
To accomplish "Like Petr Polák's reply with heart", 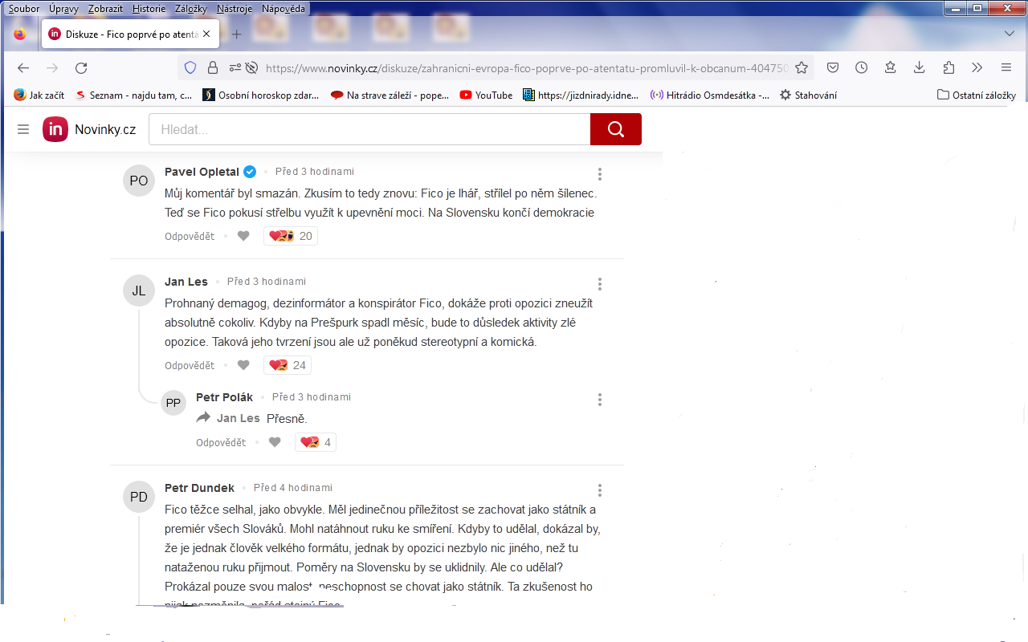I will click(275, 442).
